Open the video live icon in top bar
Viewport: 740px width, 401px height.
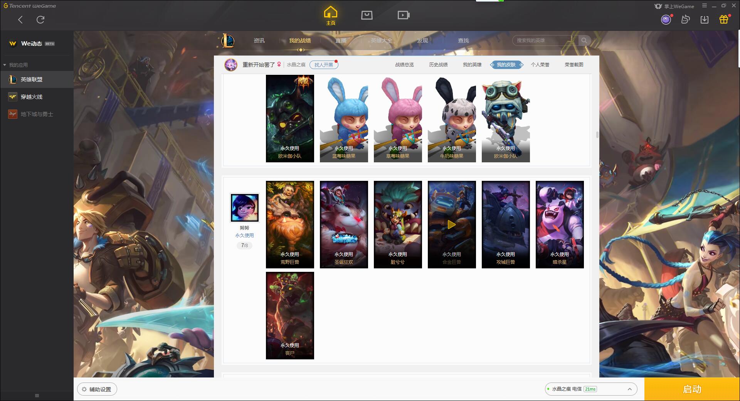(404, 15)
